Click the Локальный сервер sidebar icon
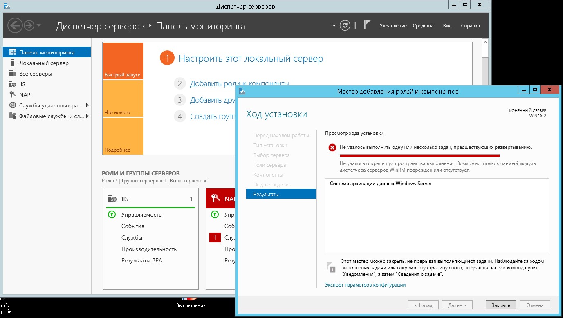The height and width of the screenshot is (318, 563). click(x=12, y=63)
